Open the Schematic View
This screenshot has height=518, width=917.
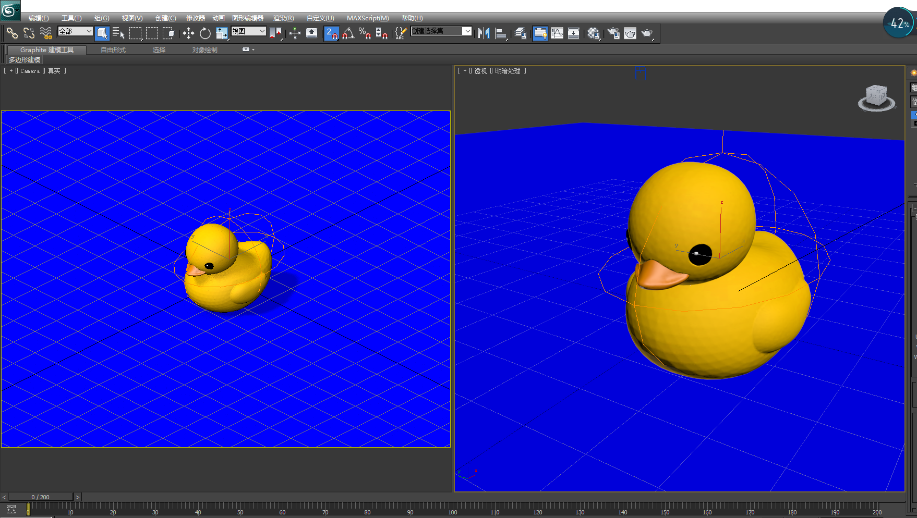574,33
